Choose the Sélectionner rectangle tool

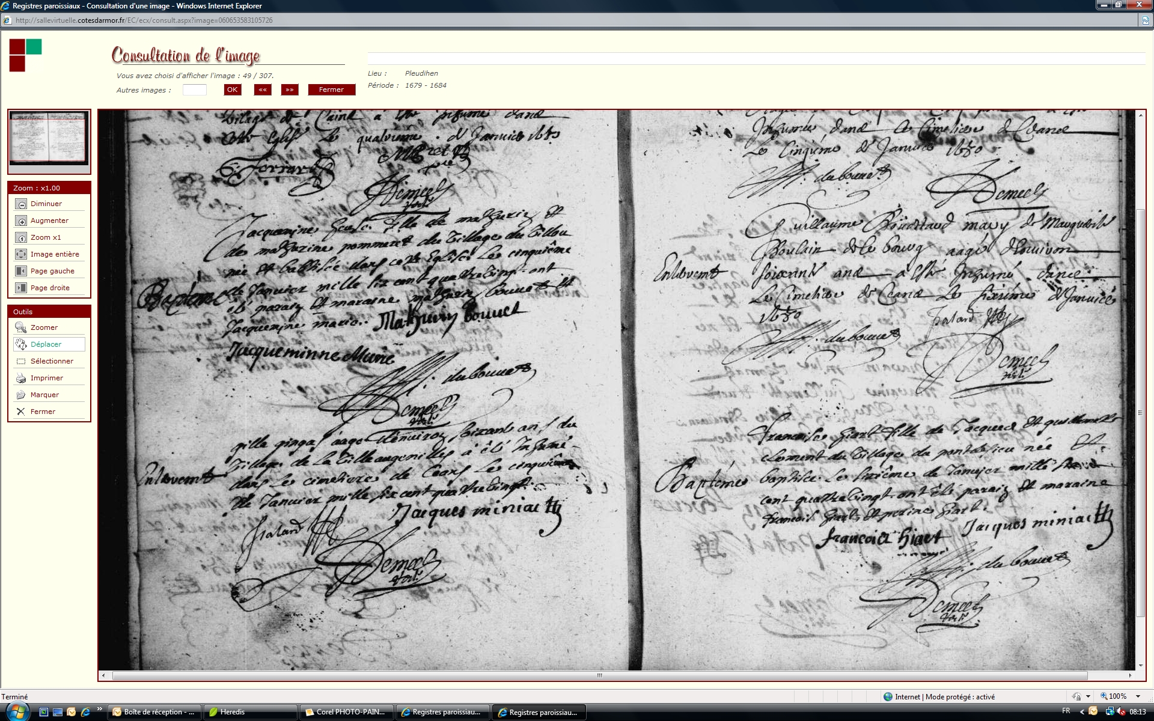21,362
